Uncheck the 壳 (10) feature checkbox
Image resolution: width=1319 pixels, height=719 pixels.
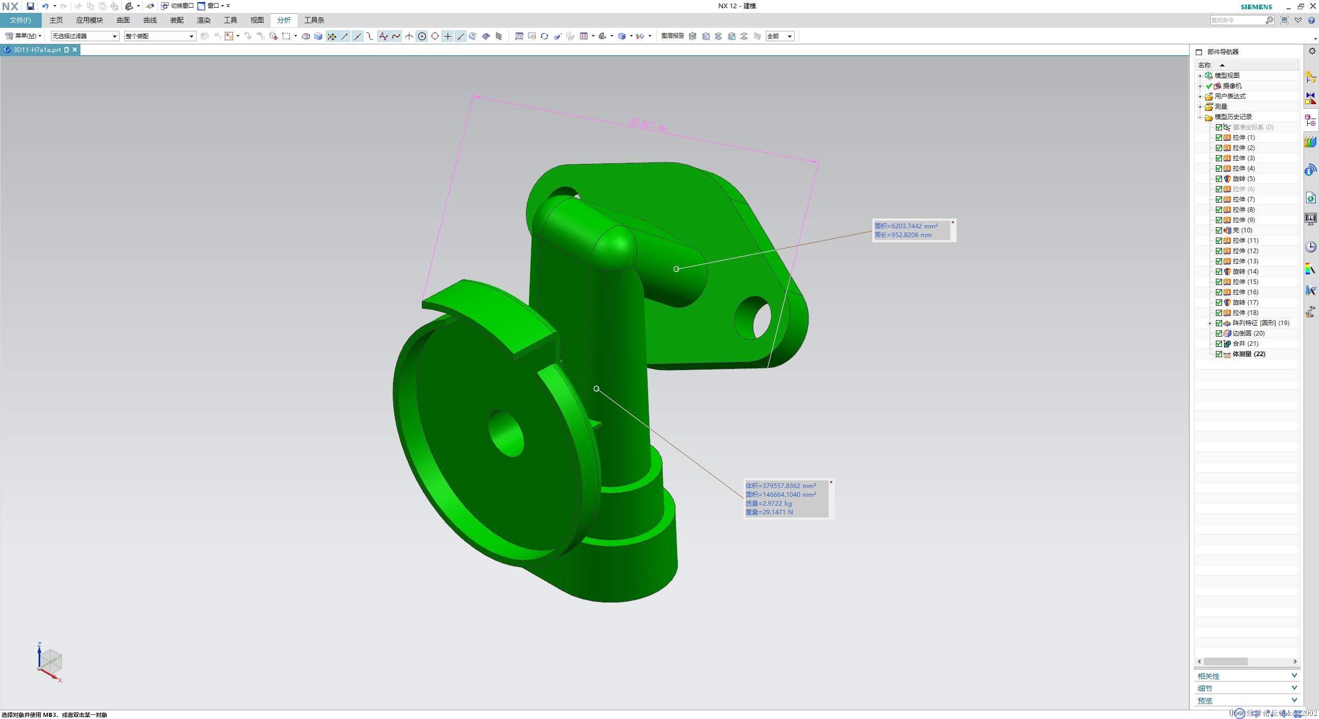click(1218, 230)
